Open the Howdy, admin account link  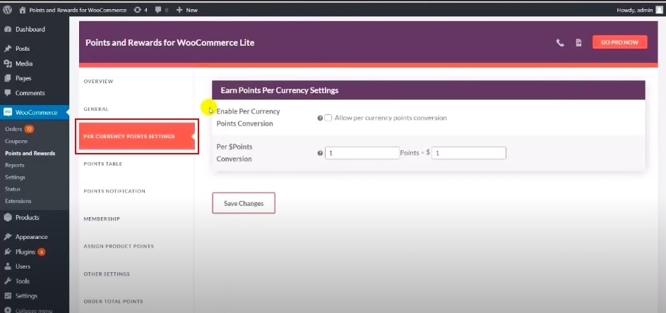coord(635,10)
